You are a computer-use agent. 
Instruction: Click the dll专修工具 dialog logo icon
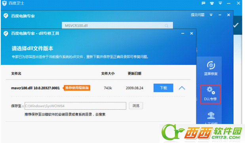click(6, 33)
